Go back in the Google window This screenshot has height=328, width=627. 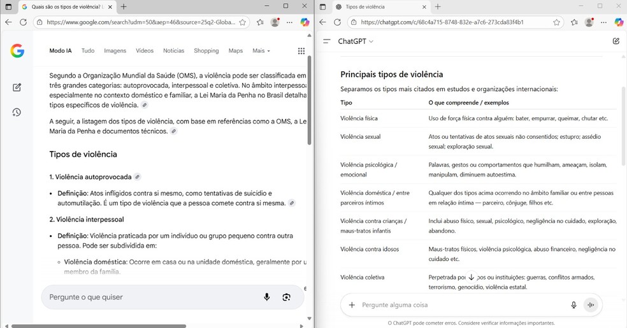(x=8, y=22)
